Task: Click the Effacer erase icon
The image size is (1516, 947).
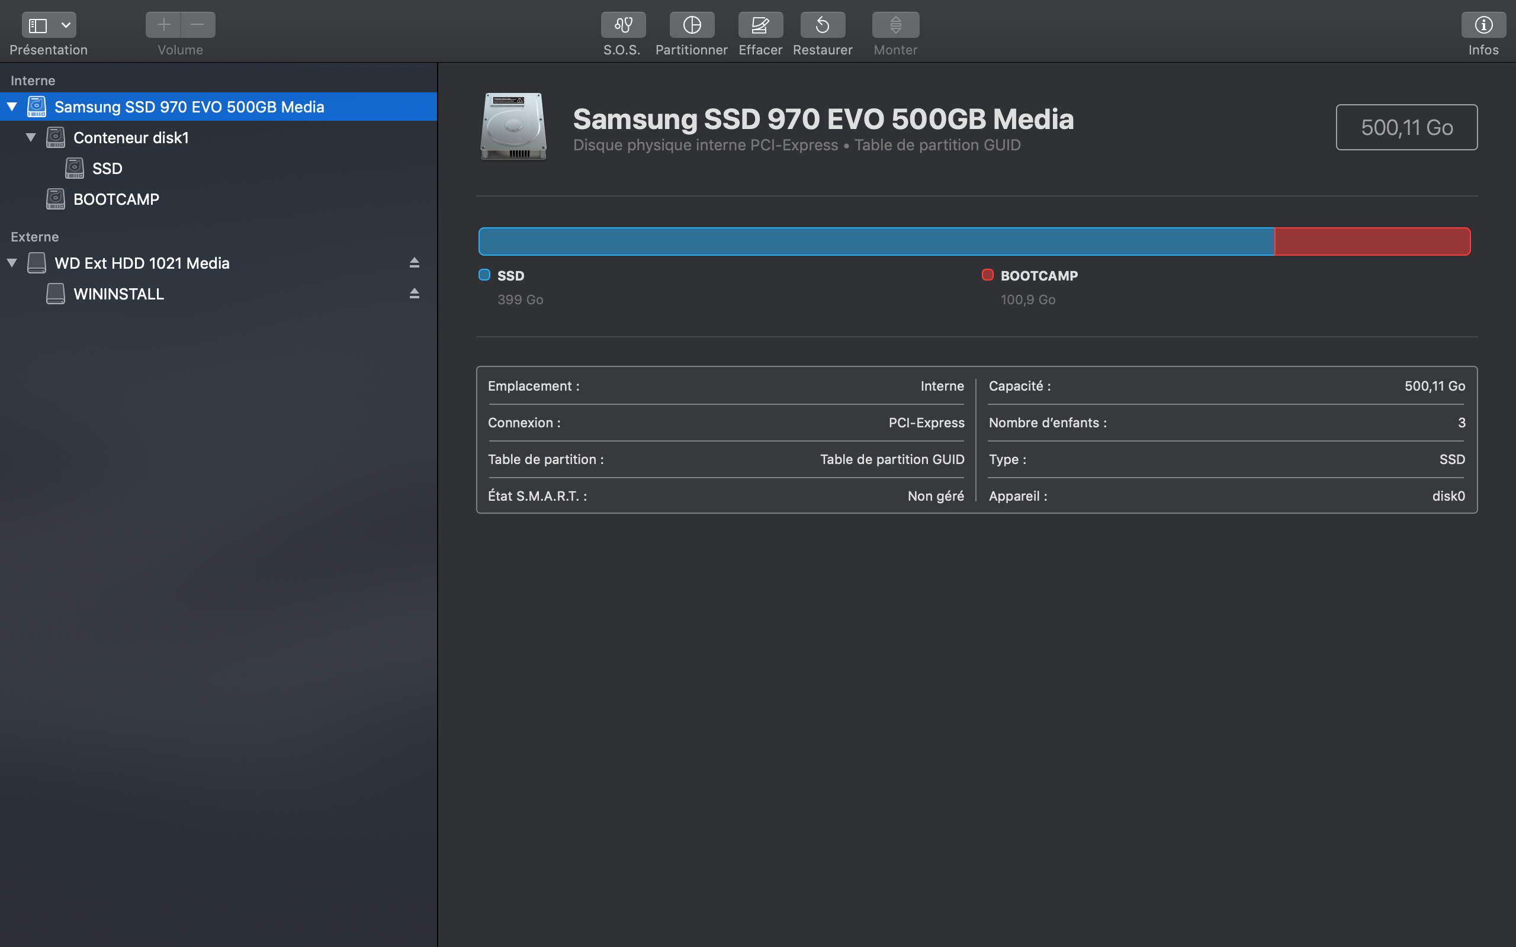Action: pyautogui.click(x=760, y=25)
